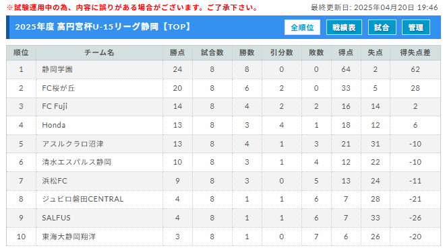
Task: Click the Honda team name
Action: tap(54, 125)
